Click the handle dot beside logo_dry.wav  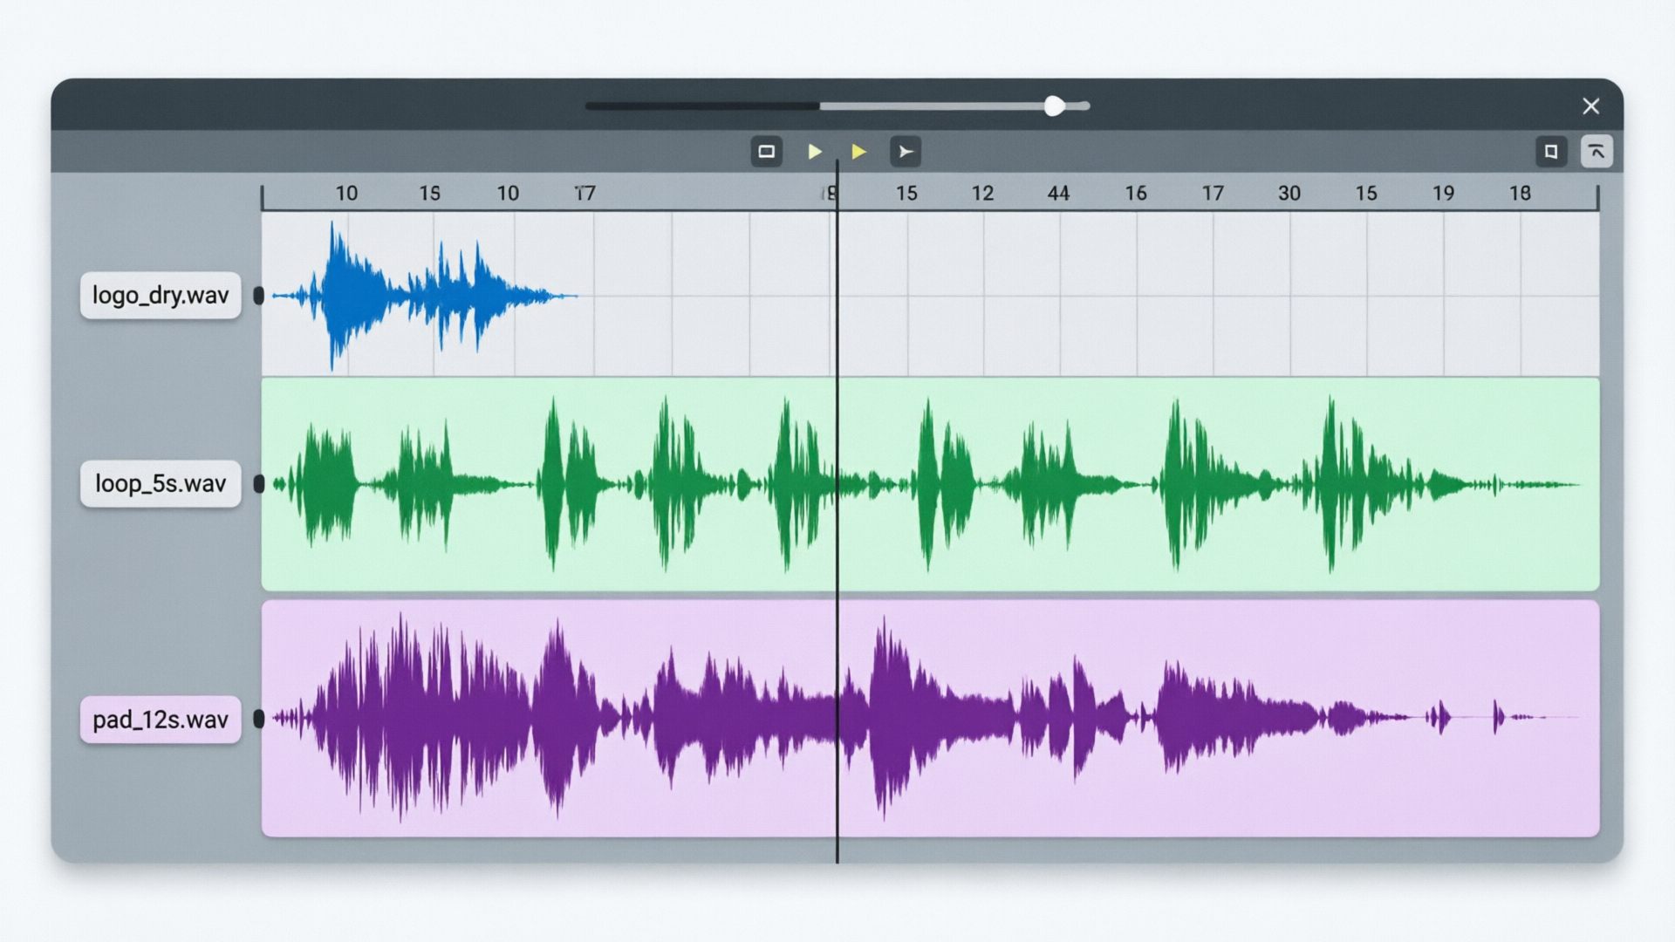pyautogui.click(x=258, y=296)
